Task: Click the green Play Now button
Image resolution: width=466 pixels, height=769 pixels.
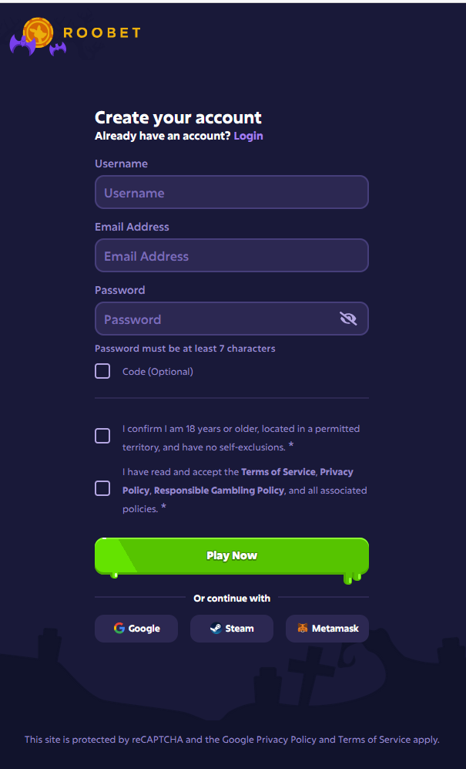Action: click(232, 555)
